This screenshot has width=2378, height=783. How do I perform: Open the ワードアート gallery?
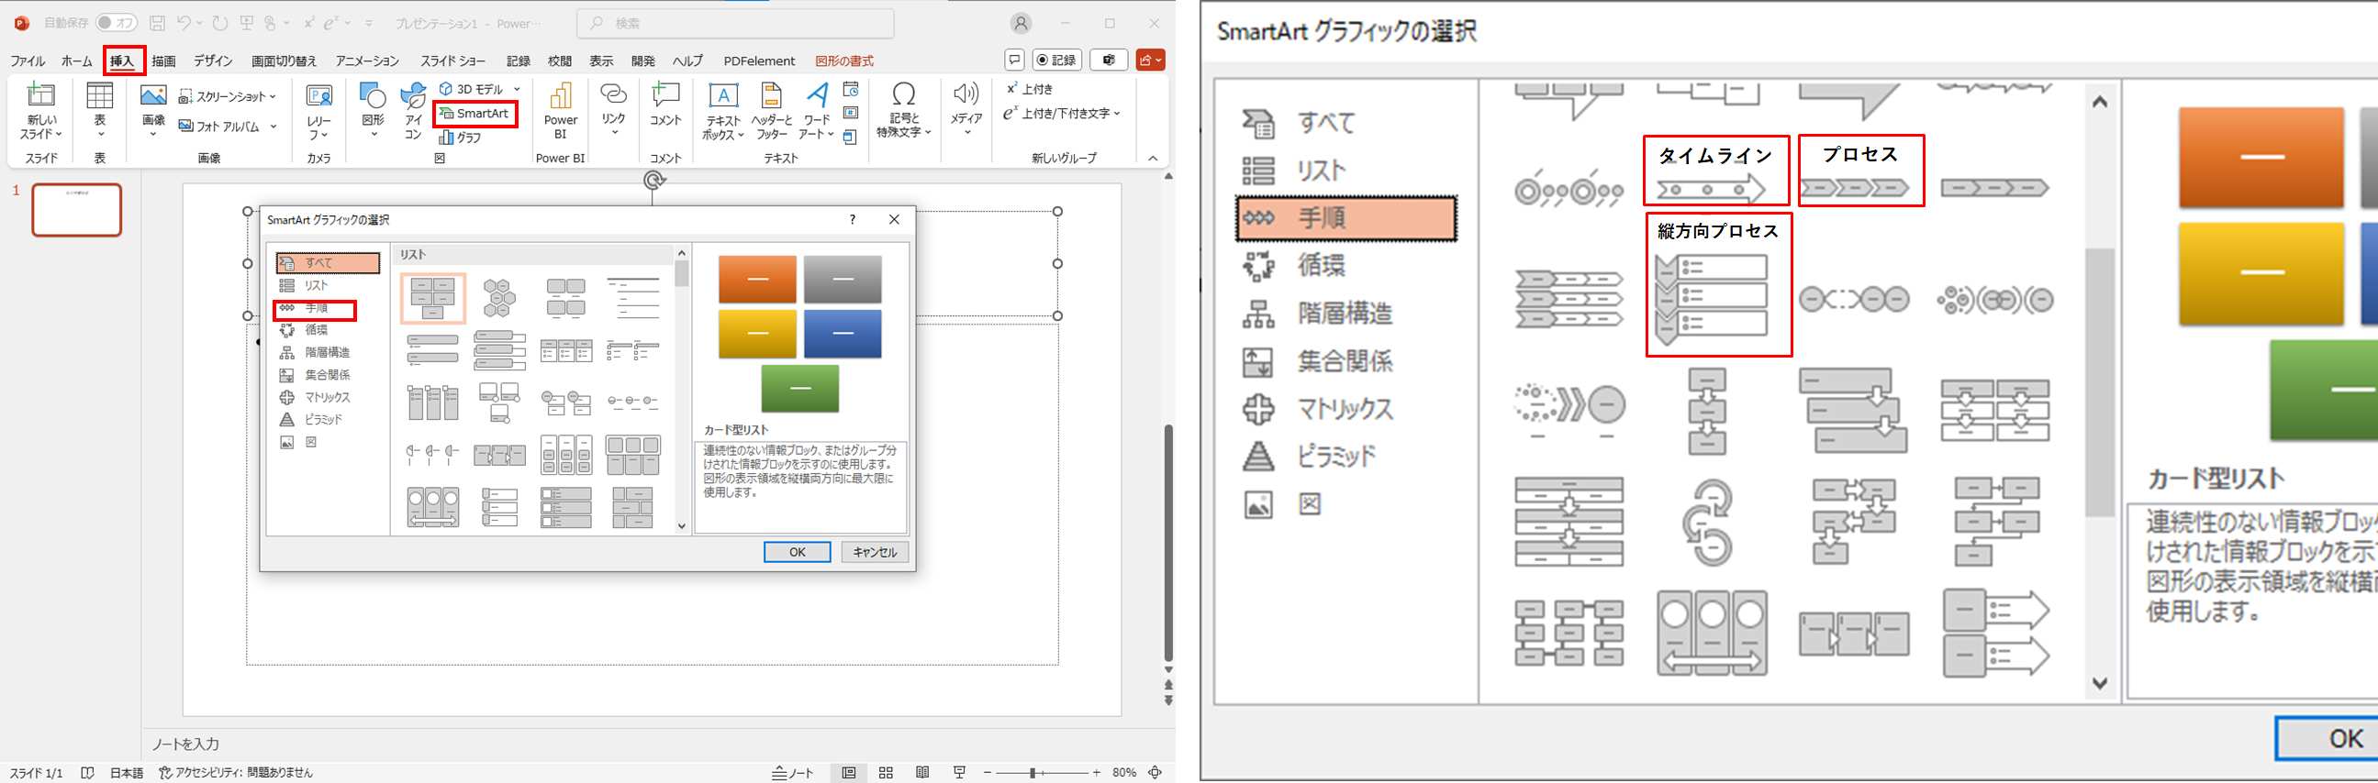817,112
